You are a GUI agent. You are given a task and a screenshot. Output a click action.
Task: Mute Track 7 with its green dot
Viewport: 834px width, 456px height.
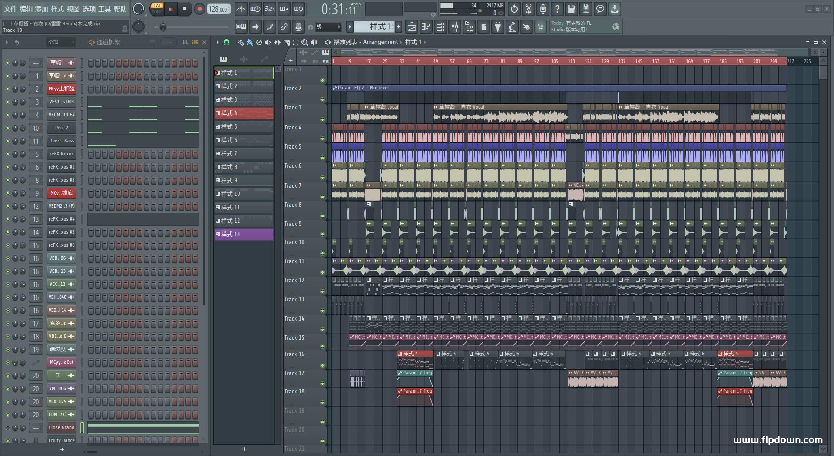coord(322,197)
